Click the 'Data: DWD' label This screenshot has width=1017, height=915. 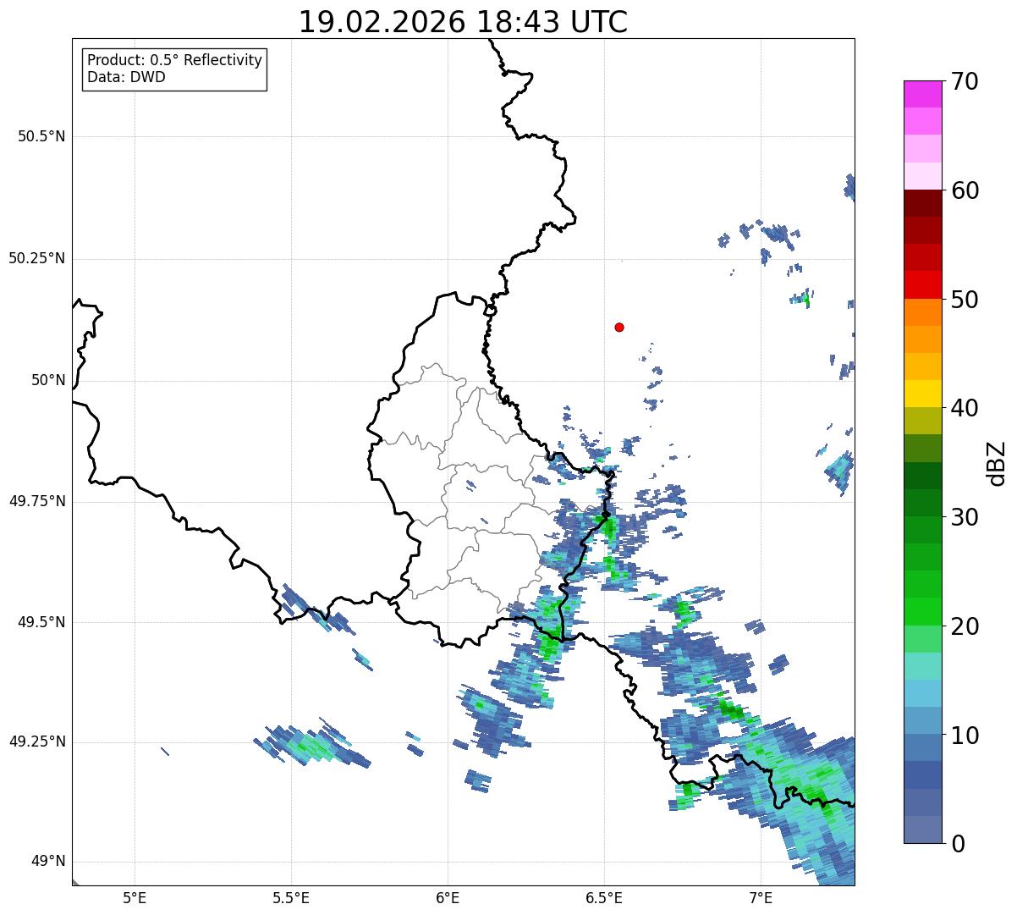126,77
